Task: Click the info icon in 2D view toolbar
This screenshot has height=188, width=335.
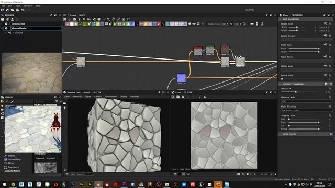Action: (200, 97)
